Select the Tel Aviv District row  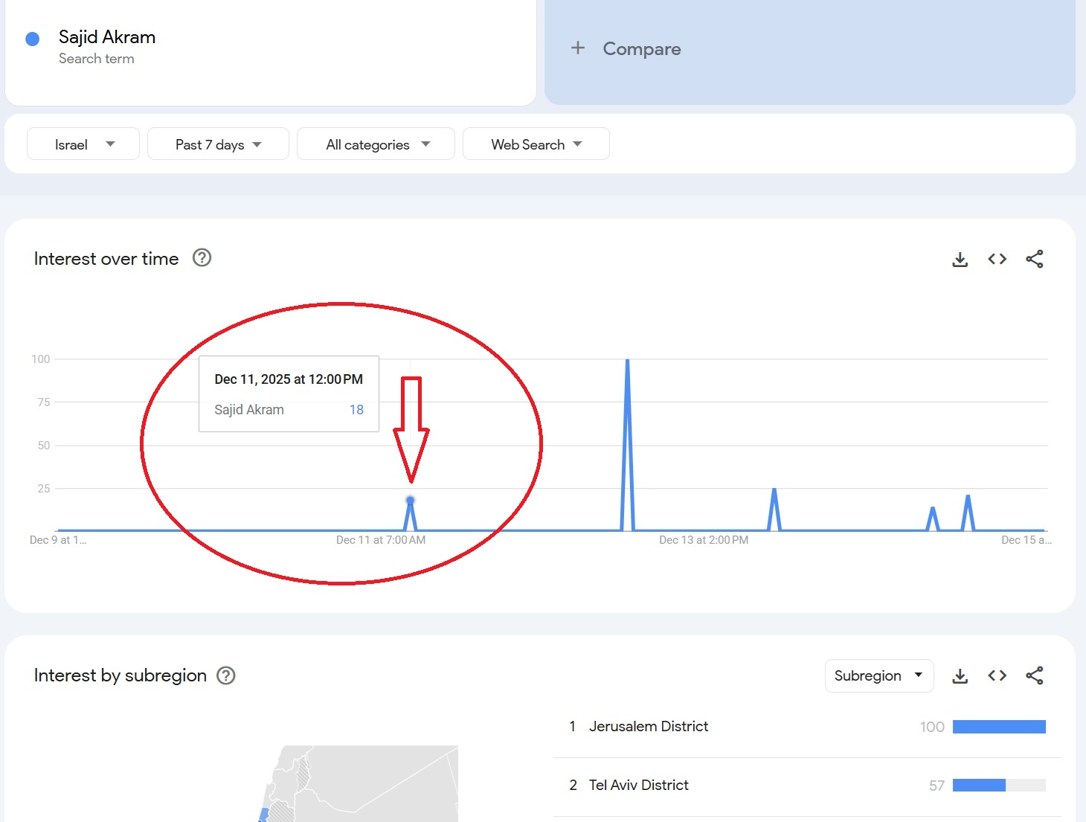click(807, 786)
